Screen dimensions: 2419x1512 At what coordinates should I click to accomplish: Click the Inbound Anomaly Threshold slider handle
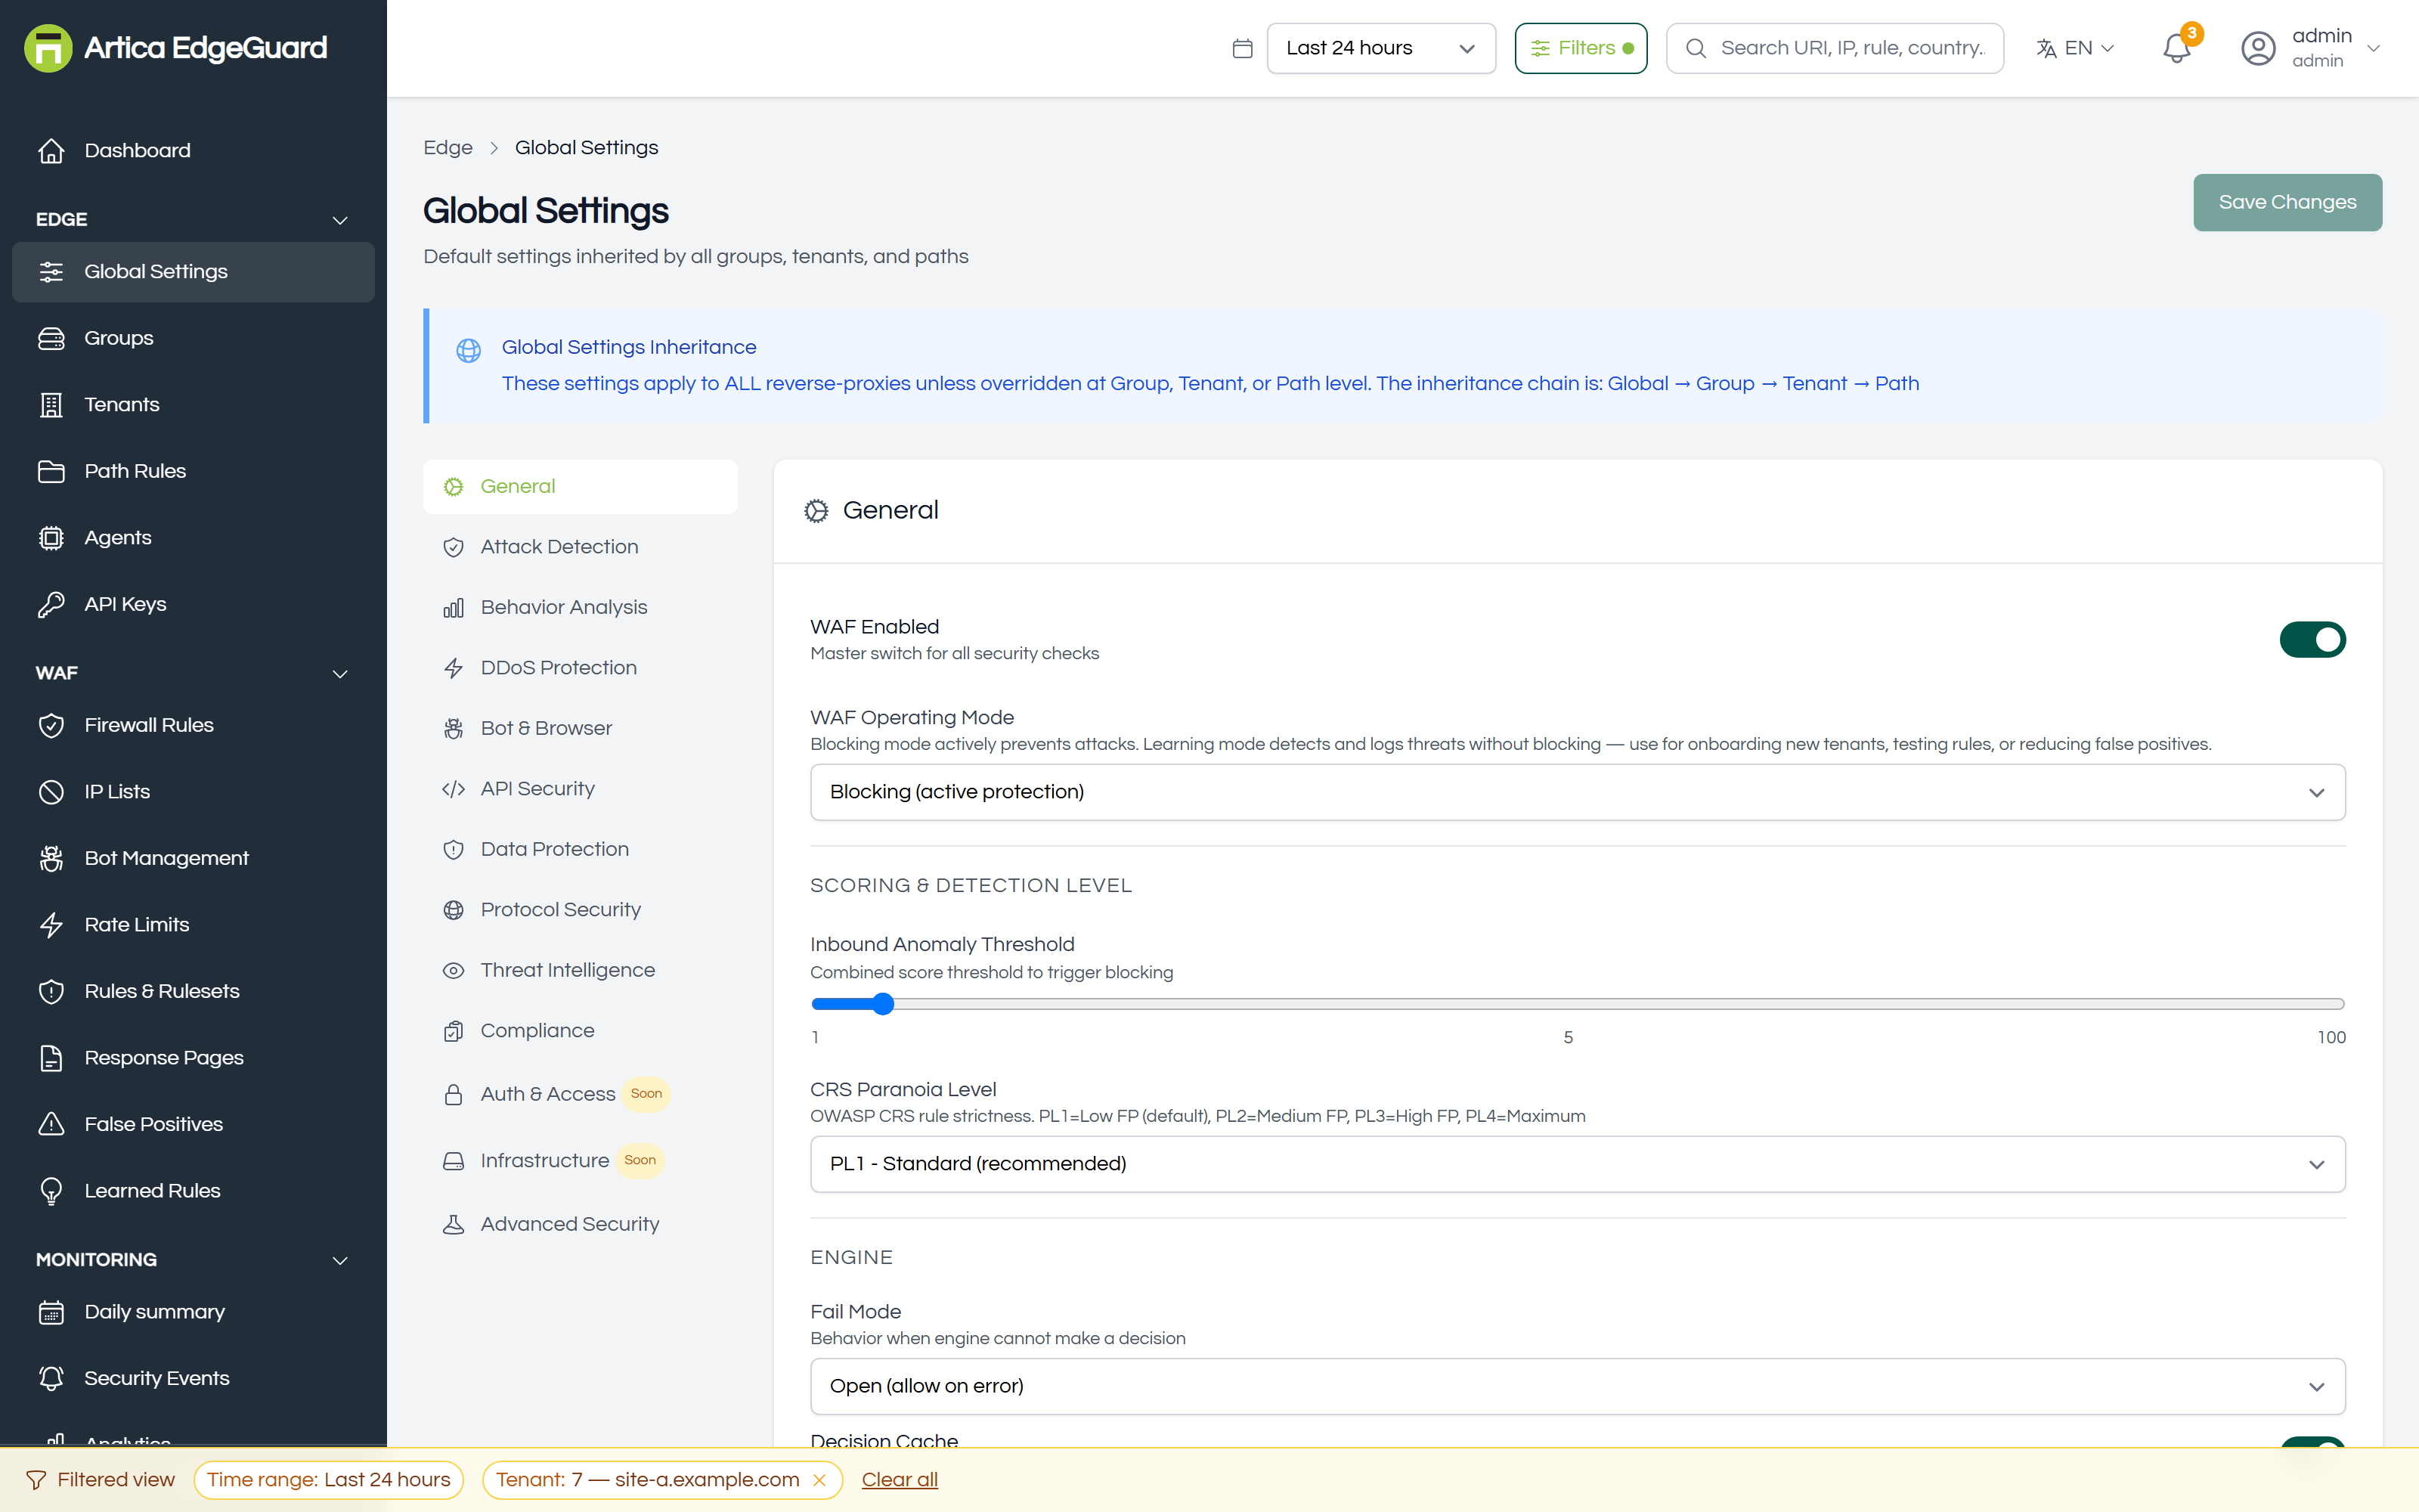pos(881,1004)
